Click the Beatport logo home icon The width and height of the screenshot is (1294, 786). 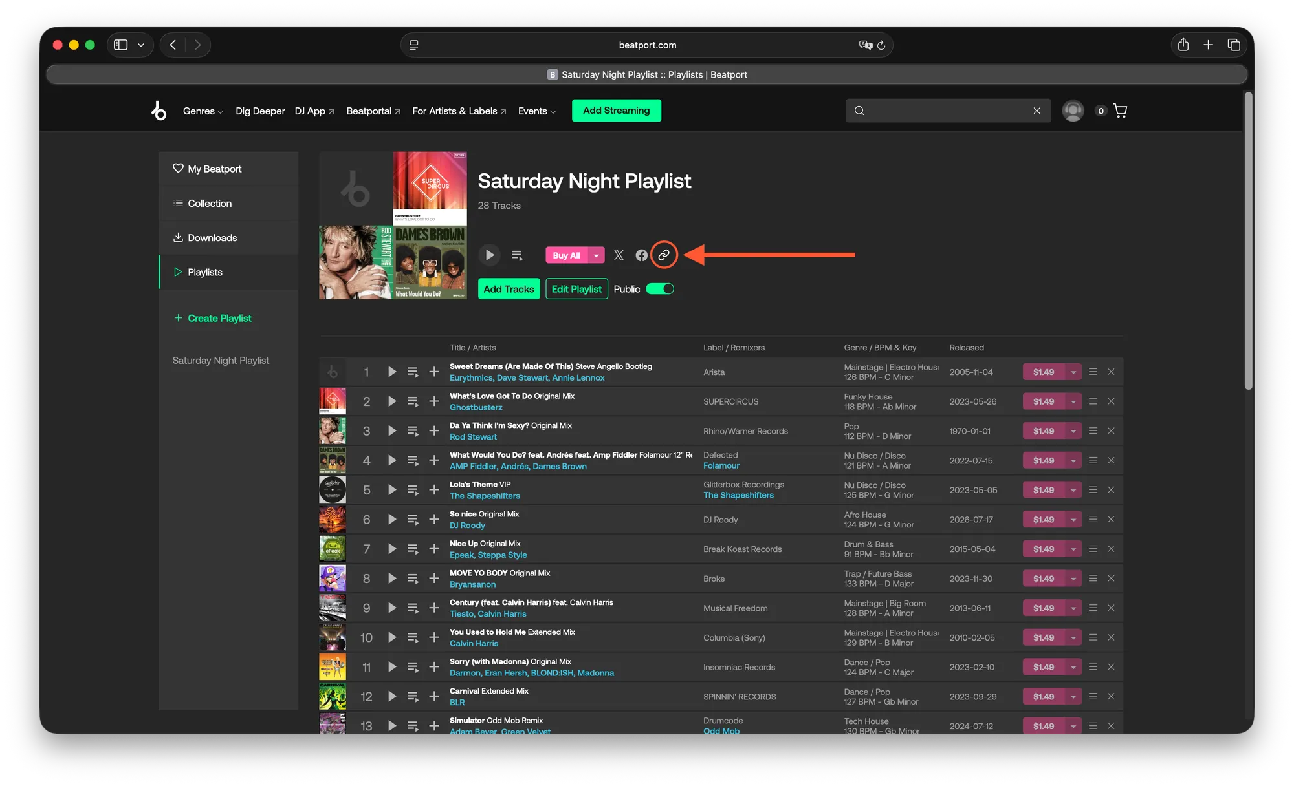click(x=159, y=111)
